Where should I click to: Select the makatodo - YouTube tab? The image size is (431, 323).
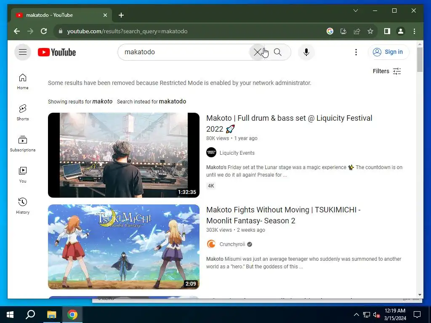[x=61, y=15]
